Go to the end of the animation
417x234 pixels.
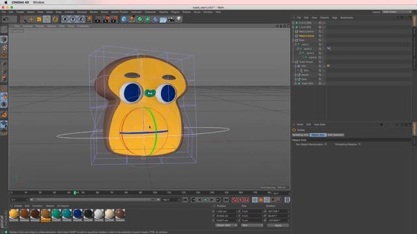(x=226, y=200)
